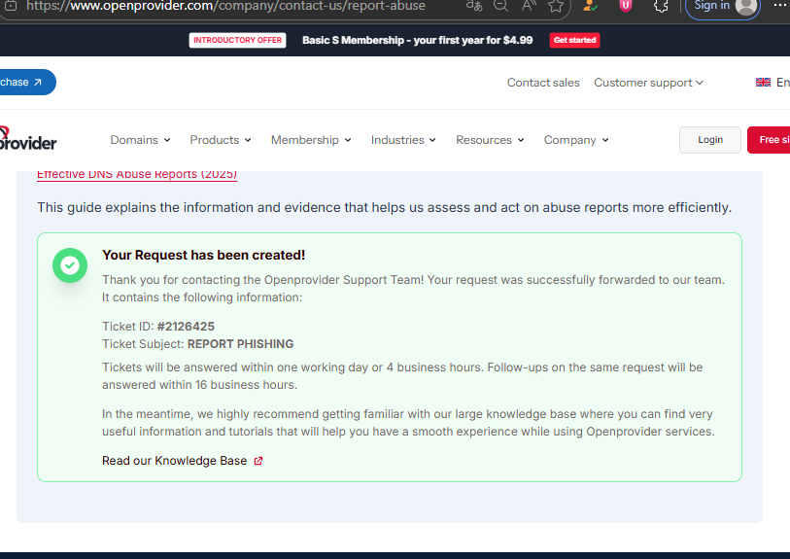Click the REPORT PHISHING subject text
This screenshot has width=790, height=559.
(x=240, y=344)
